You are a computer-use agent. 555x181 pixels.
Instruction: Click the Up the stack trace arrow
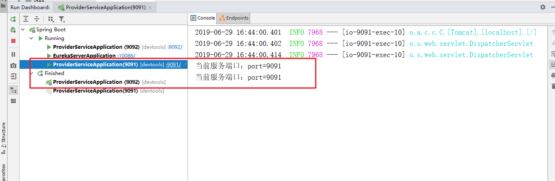[552, 32]
